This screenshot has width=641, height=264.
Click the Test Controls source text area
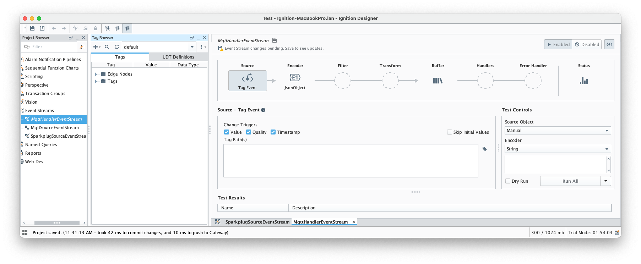(x=555, y=165)
